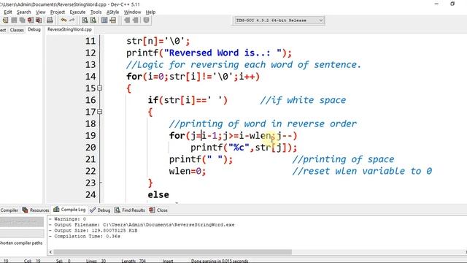
Task: Switch to the bottom Debug tab
Action: pos(101,210)
